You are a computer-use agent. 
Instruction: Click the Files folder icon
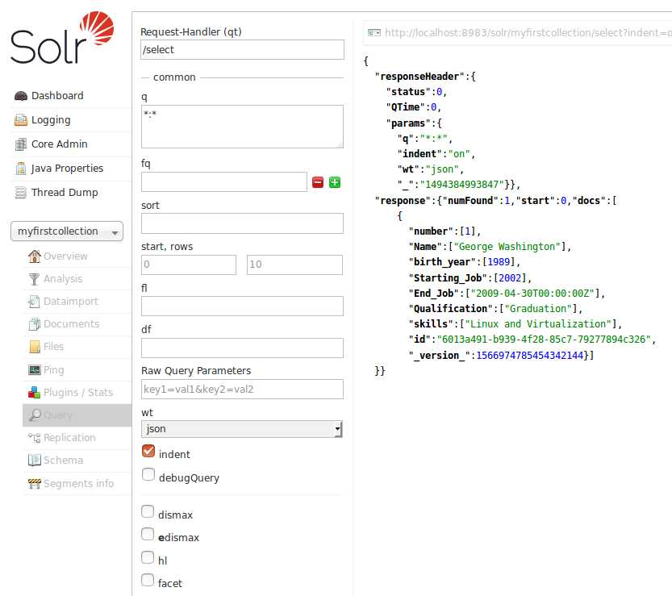[x=34, y=347]
